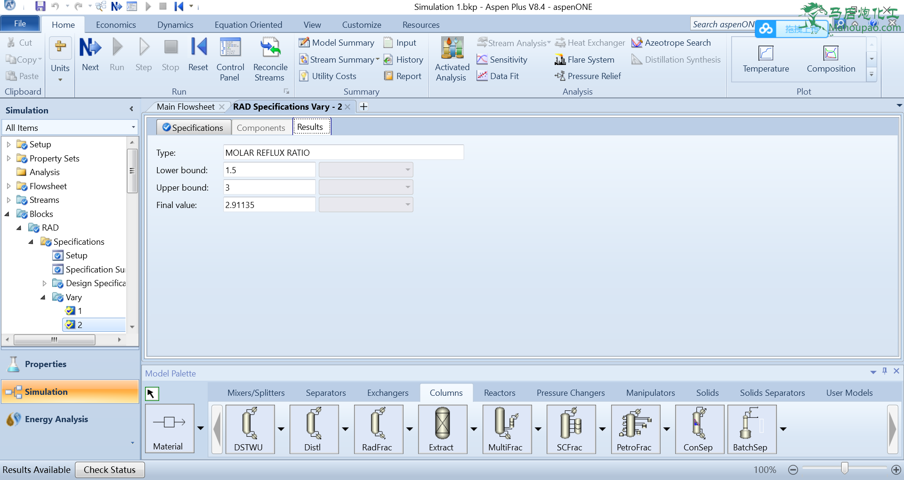904x480 pixels.
Task: Switch to the Economics ribbon tab
Action: (116, 25)
